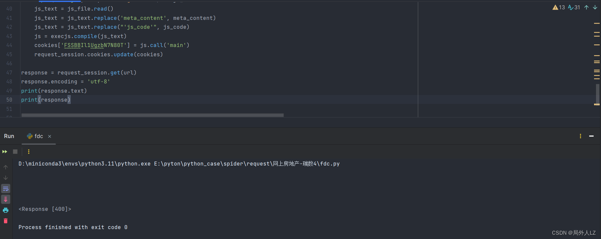Click js_file.read() on line 40
Screen dimensions: 601x239
pyautogui.click(x=90, y=9)
